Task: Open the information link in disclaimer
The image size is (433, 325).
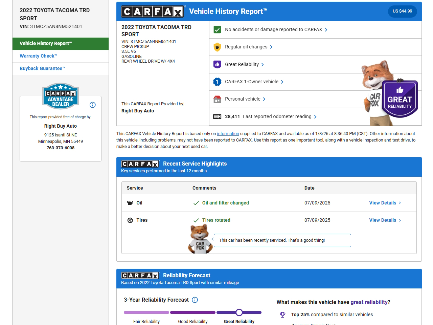Action: [x=228, y=134]
